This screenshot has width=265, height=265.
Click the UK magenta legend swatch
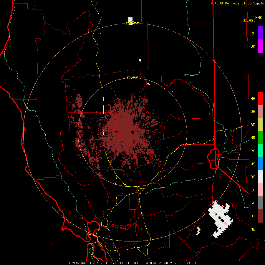(x=260, y=46)
